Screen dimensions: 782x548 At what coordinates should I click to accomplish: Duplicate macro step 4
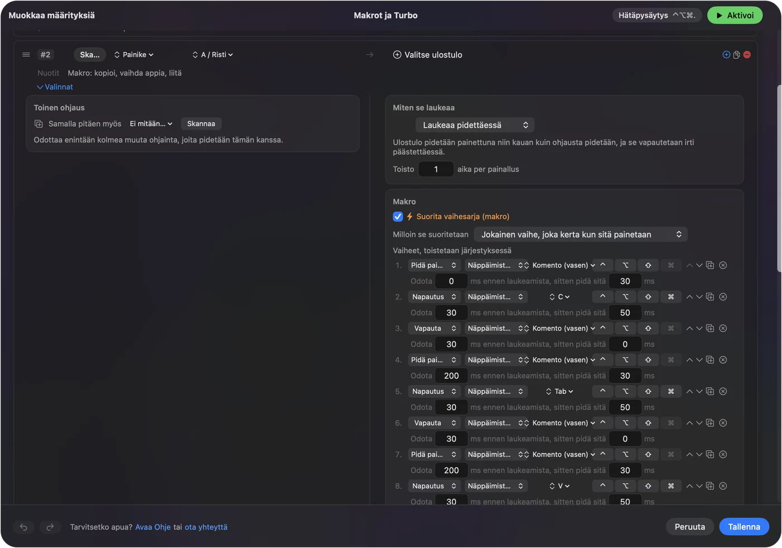[710, 360]
